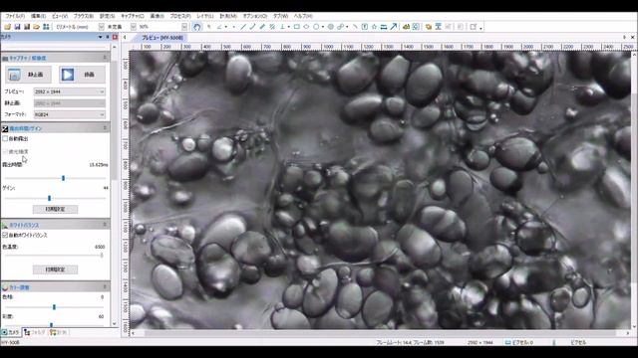Capture a still image with 静止画
This screenshot has width=638, height=358.
(28, 75)
